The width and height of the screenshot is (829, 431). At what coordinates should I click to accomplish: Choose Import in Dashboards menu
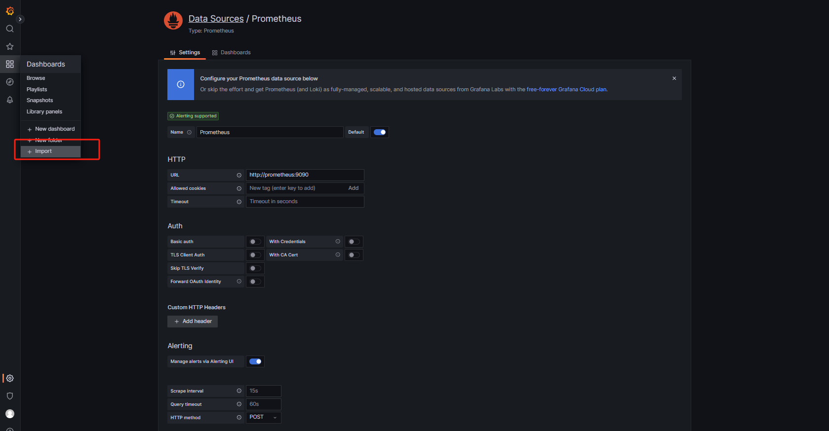(50, 151)
